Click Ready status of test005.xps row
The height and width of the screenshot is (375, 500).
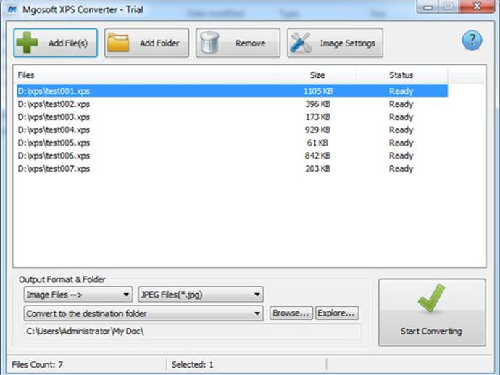(x=401, y=143)
